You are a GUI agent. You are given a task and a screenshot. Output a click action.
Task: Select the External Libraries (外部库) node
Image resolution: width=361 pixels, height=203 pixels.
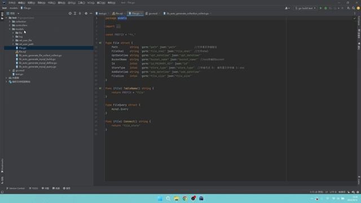pyautogui.click(x=16, y=78)
